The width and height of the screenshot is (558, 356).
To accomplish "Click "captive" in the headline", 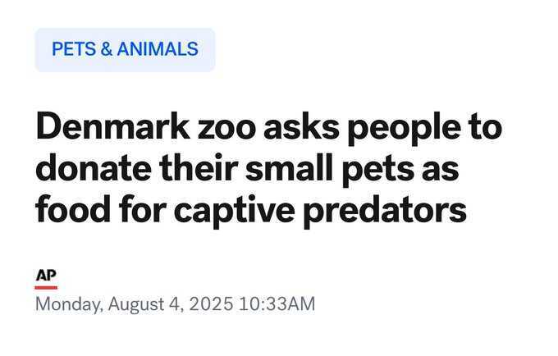I will click(x=234, y=211).
